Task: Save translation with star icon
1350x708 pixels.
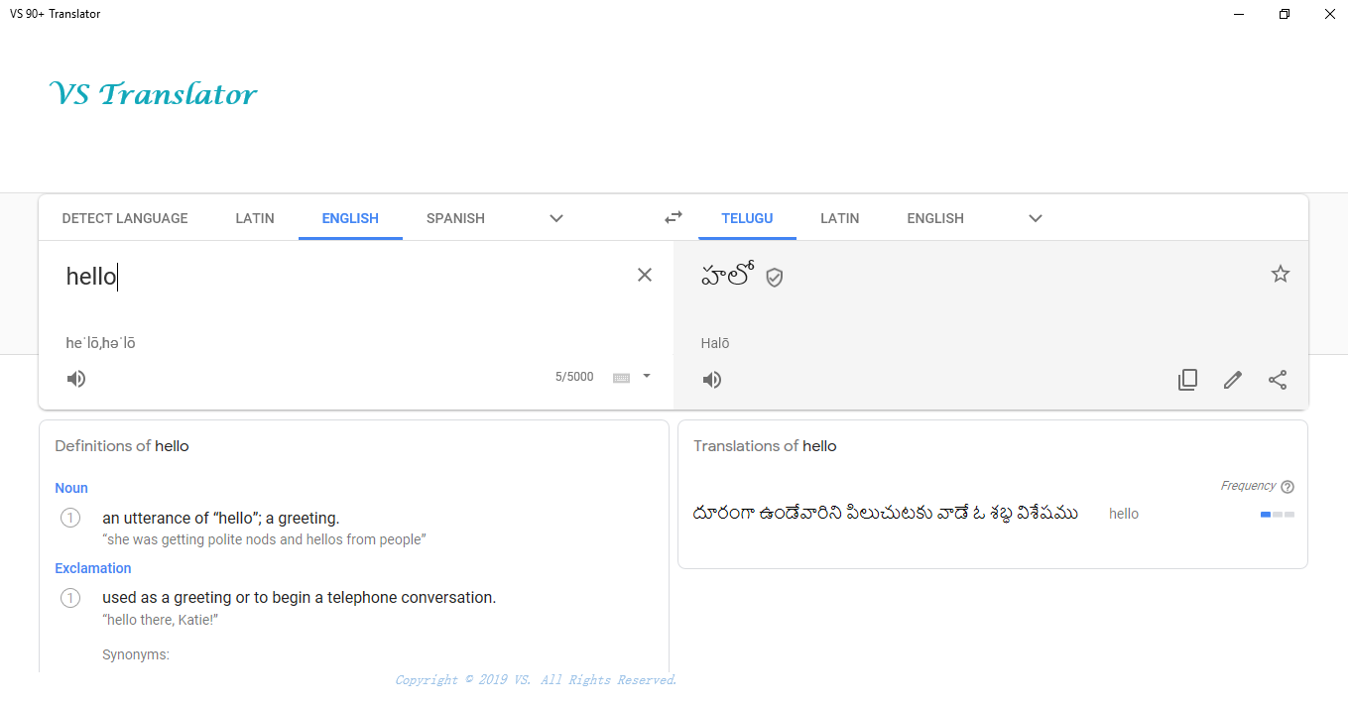Action: tap(1281, 275)
